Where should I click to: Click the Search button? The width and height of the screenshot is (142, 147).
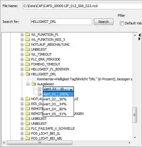[x=103, y=22]
